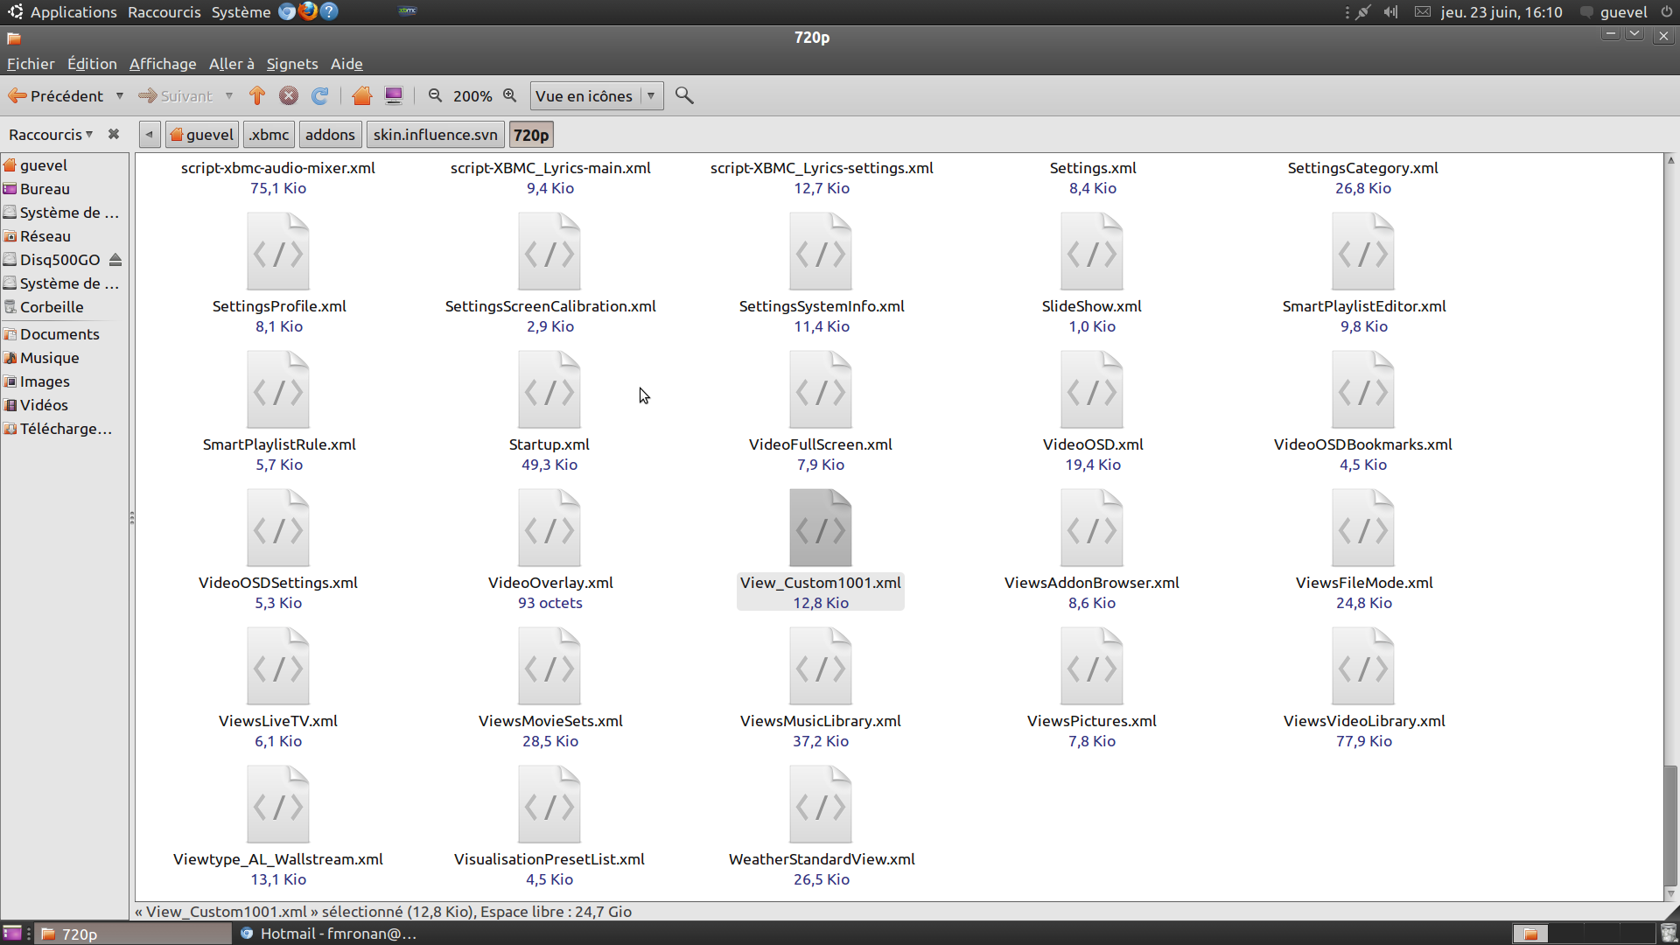This screenshot has width=1680, height=945.
Task: Eject the Disq500GO drive
Action: coord(115,260)
